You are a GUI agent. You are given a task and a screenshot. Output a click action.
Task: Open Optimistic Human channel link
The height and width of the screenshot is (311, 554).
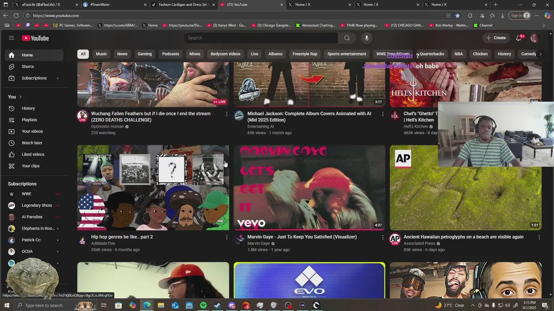(x=107, y=127)
